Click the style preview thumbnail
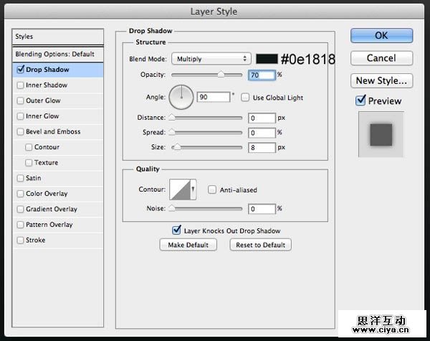Viewport: 430px width, 341px height. point(381,134)
